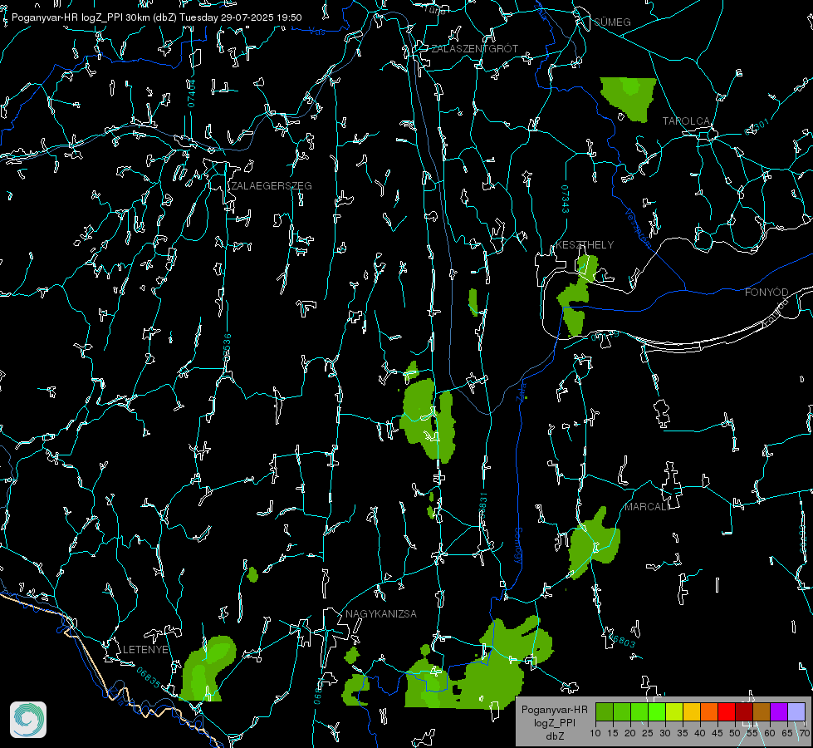
Task: Click the legend scale value 60
Action: click(x=770, y=734)
